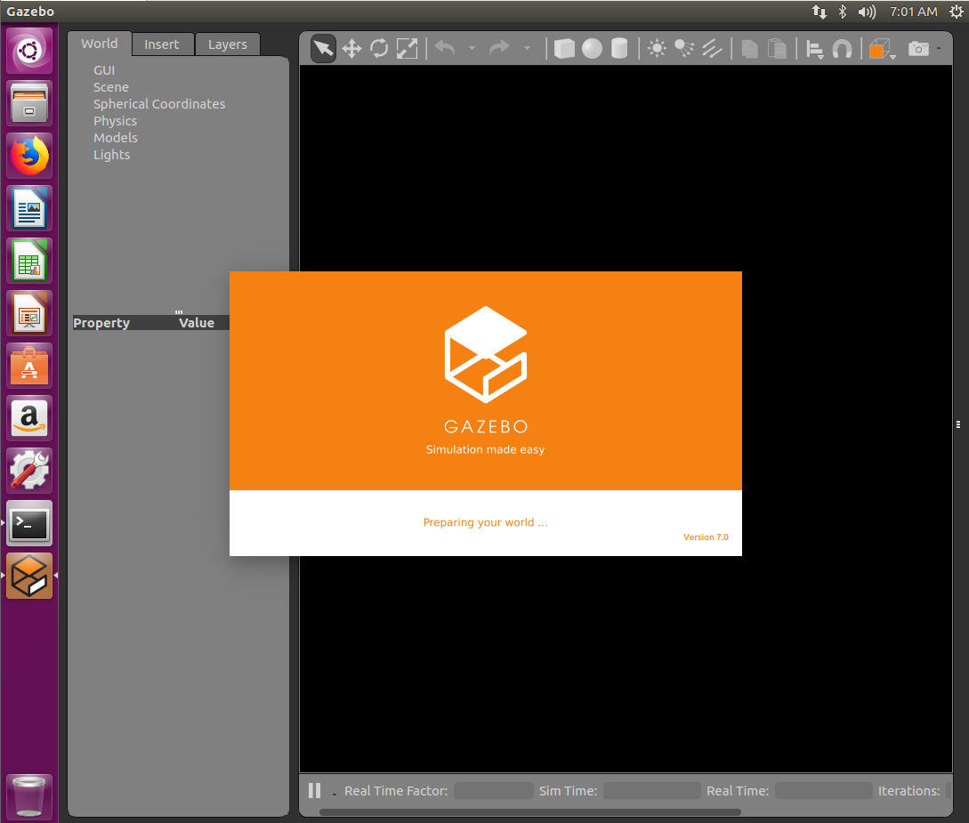
Task: Click the Property column header
Action: click(101, 322)
